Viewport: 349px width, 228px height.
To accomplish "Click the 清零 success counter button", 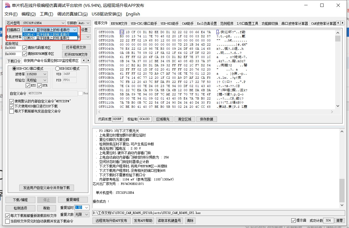I will (340, 221).
